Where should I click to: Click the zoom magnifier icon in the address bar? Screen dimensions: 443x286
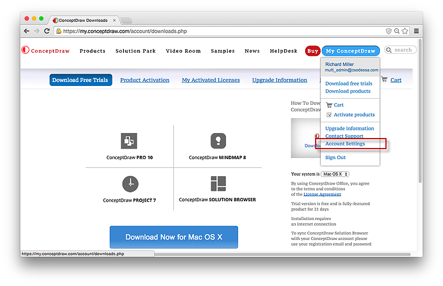396,31
